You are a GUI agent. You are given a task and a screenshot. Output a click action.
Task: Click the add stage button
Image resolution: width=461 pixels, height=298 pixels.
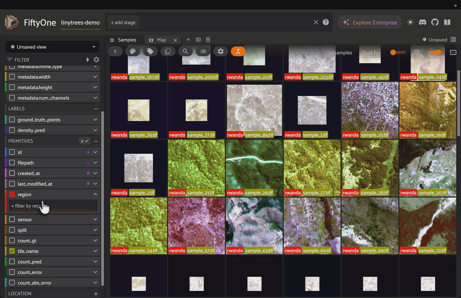123,22
